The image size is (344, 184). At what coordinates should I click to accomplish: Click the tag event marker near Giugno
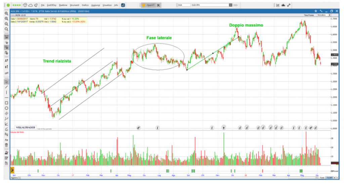pyautogui.click(x=138, y=127)
